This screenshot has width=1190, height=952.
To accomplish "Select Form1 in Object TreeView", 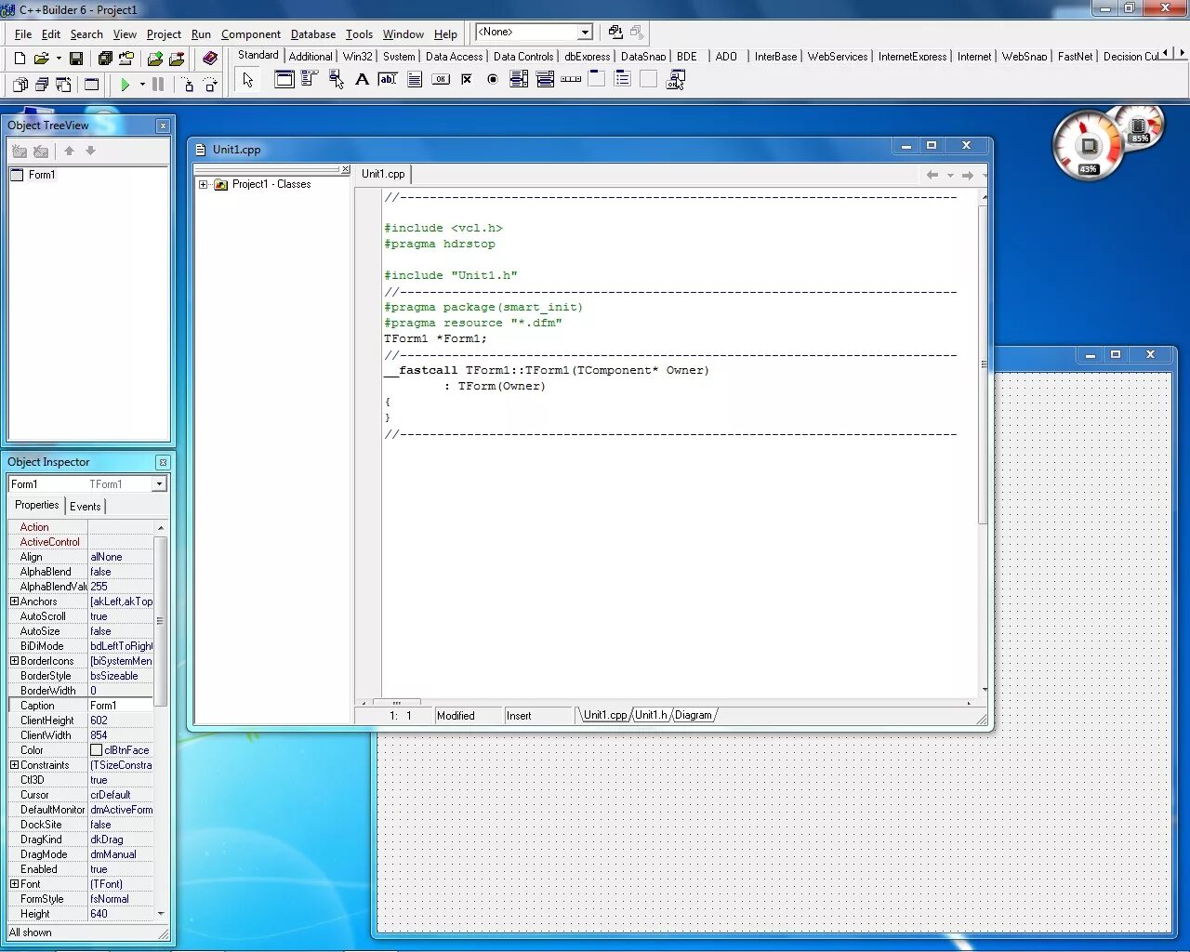I will (x=42, y=175).
